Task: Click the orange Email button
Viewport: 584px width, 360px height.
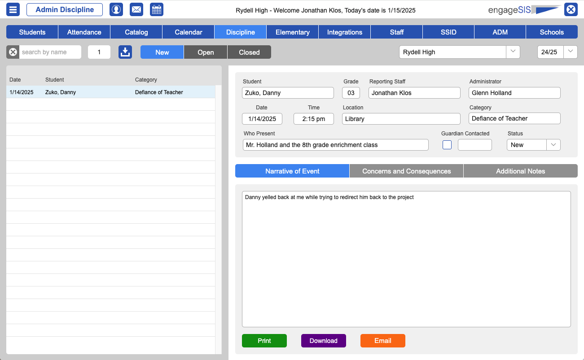Action: [x=383, y=341]
